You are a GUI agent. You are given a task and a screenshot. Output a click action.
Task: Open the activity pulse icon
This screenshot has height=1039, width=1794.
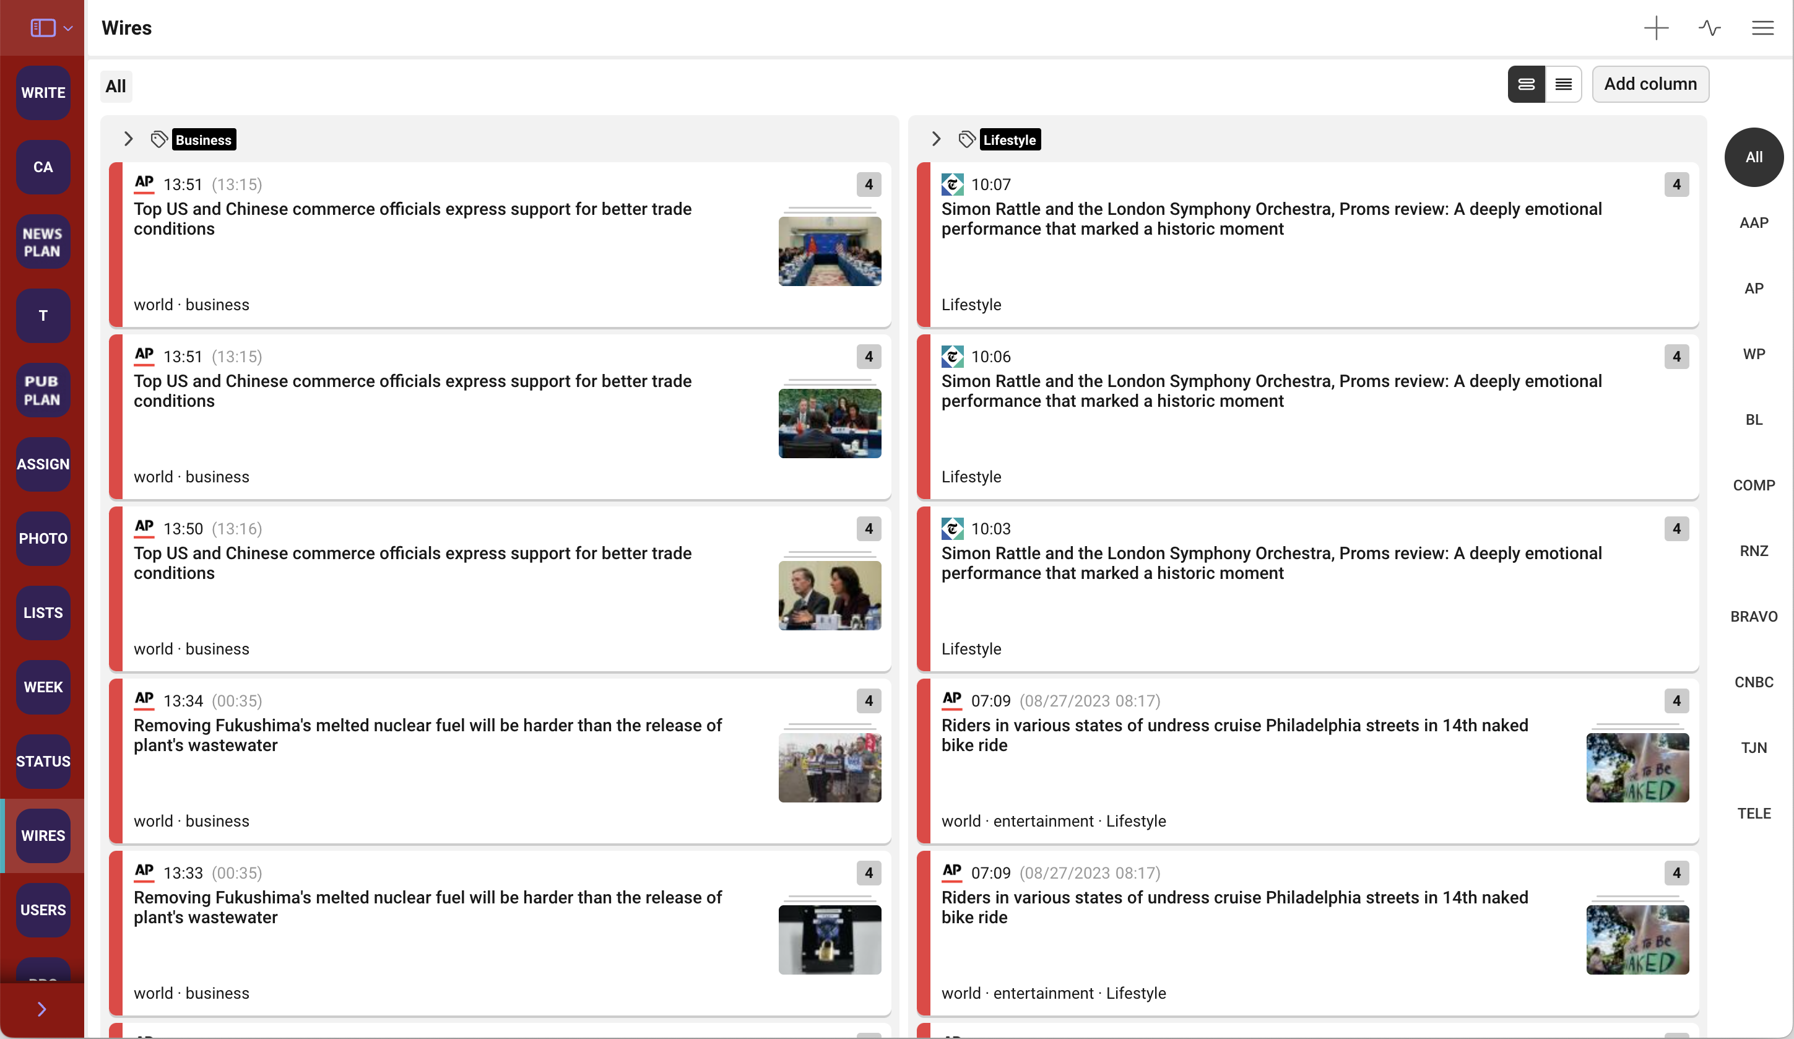click(1709, 28)
